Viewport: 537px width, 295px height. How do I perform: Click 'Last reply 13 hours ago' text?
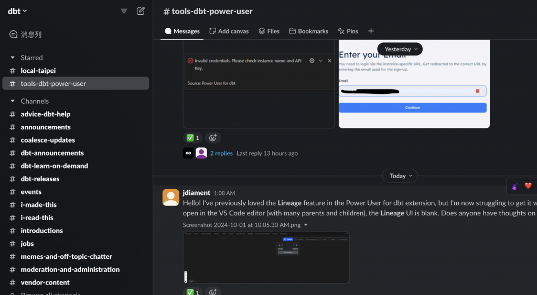pyautogui.click(x=267, y=154)
